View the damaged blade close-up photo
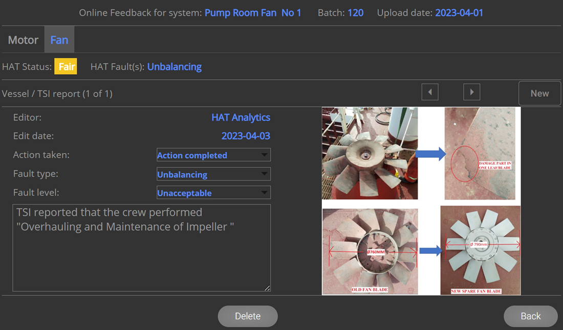563x330 pixels. tap(480, 153)
